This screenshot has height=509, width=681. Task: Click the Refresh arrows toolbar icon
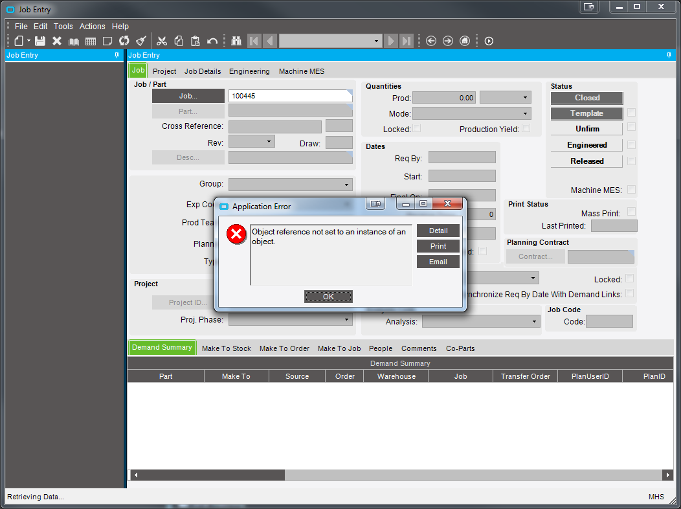click(x=124, y=41)
